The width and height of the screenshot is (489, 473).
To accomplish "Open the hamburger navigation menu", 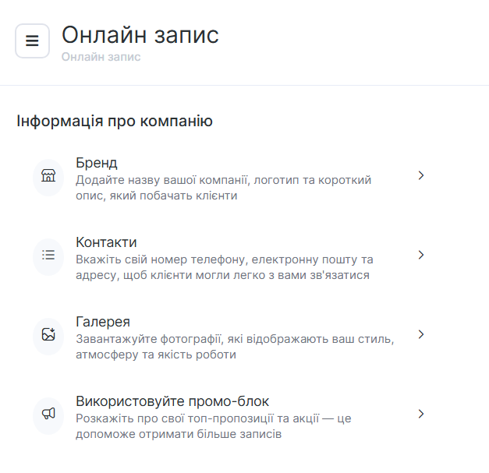I will [32, 41].
